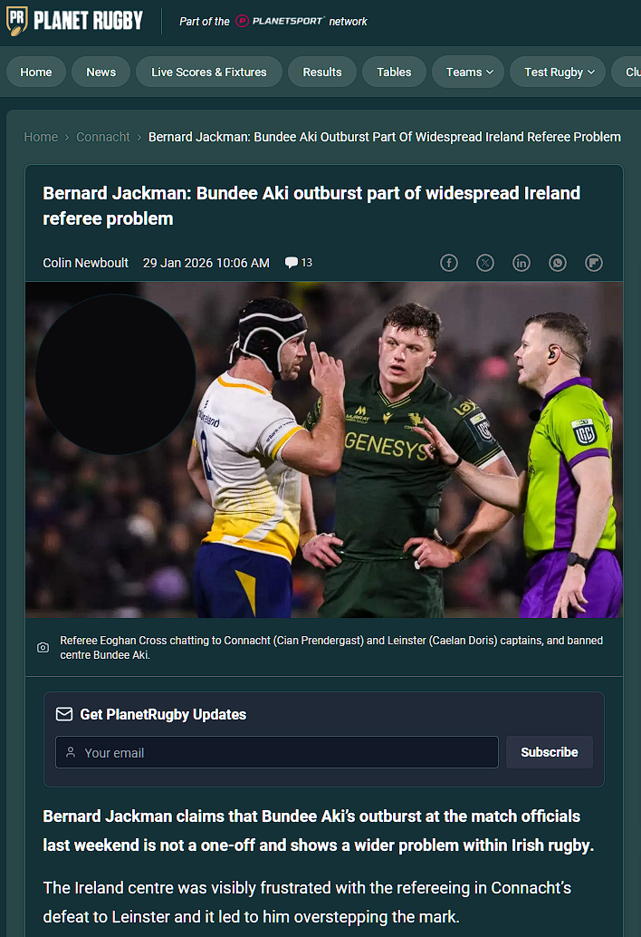Follow the Connacht breadcrumb link
641x937 pixels.
click(103, 137)
